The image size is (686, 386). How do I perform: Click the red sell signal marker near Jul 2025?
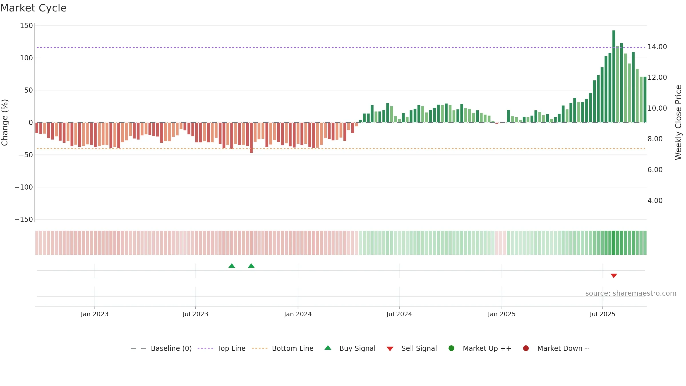(614, 276)
